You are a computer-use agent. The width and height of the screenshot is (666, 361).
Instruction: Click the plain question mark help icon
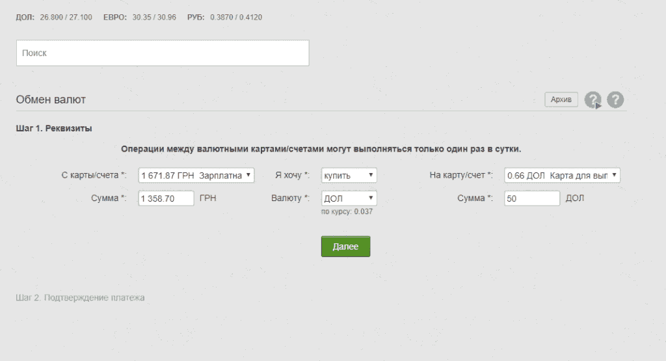click(615, 100)
